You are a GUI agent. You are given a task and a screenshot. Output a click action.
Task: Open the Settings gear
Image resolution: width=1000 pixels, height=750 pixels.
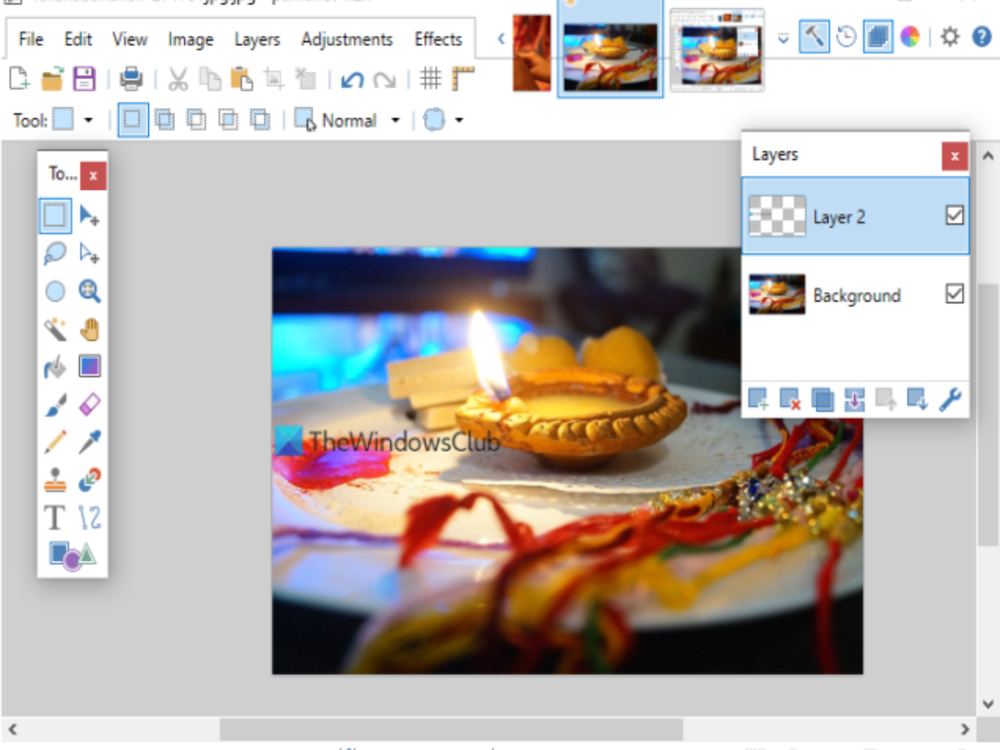949,37
